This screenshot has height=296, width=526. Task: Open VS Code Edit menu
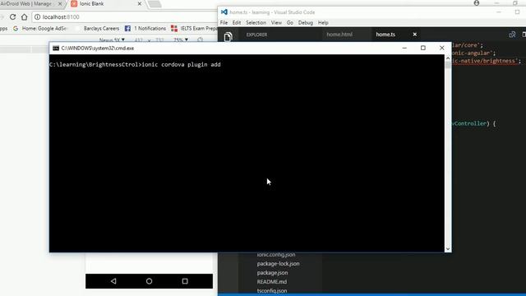tap(237, 22)
